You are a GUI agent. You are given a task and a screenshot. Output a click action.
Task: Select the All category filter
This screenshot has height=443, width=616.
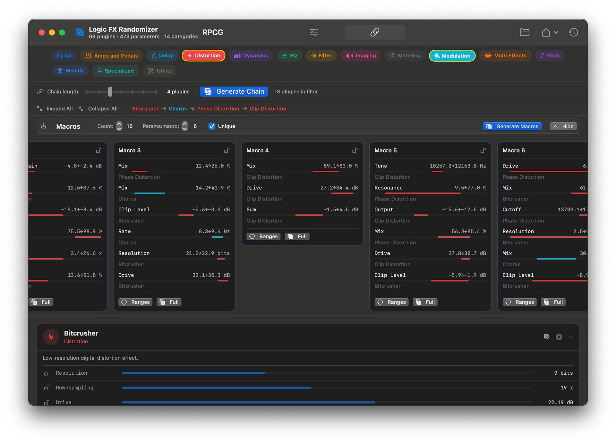[64, 55]
